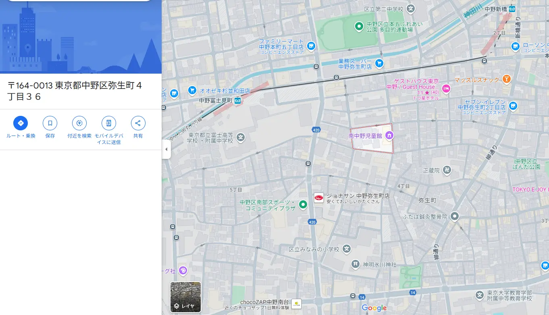The height and width of the screenshot is (315, 549).
Task: Select ファミリーマート 中野本町五丁目店 store pin
Action: click(311, 46)
